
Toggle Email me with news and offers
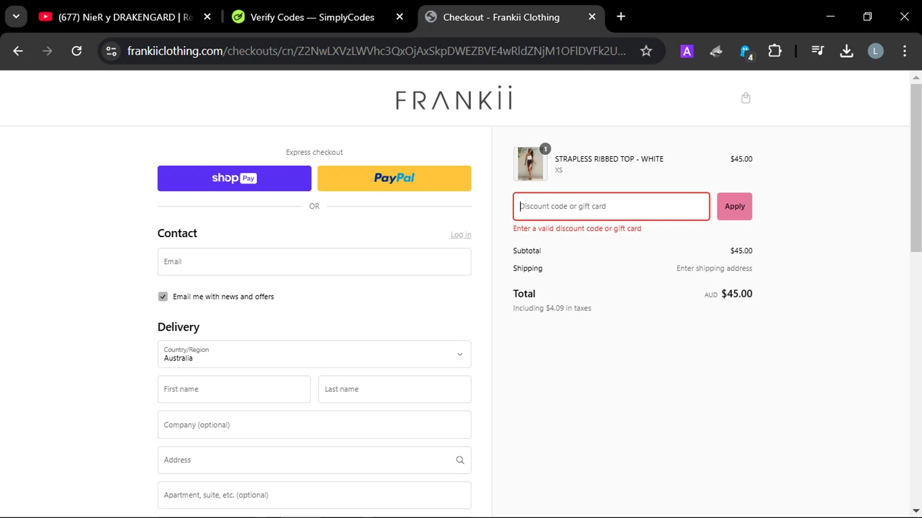(163, 297)
